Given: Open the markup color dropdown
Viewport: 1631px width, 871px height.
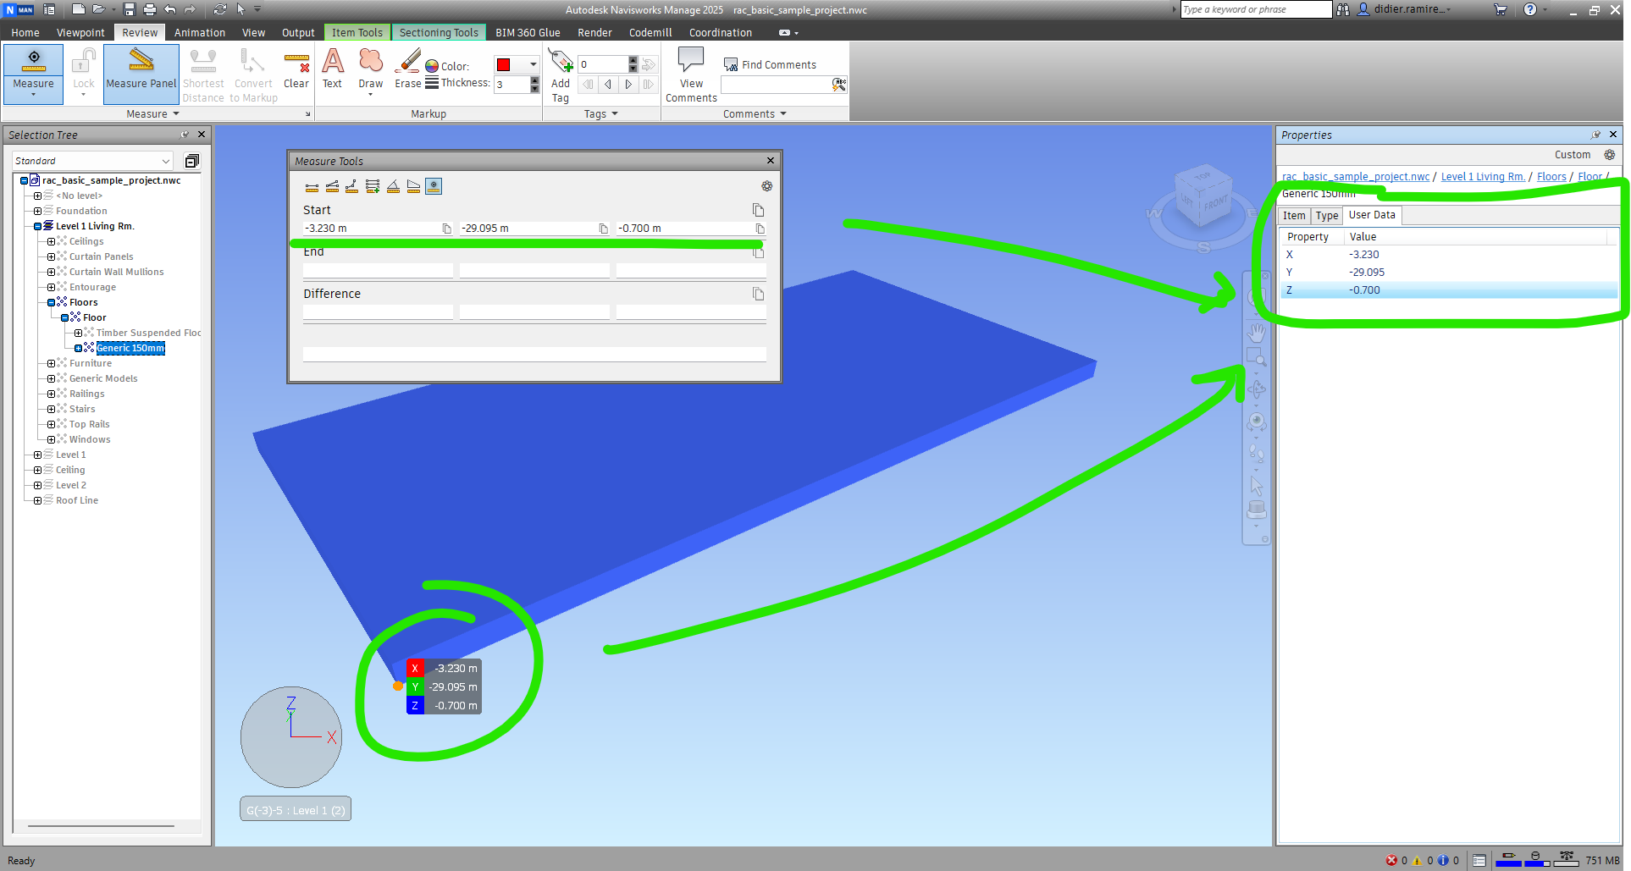Looking at the screenshot, I should [x=534, y=64].
